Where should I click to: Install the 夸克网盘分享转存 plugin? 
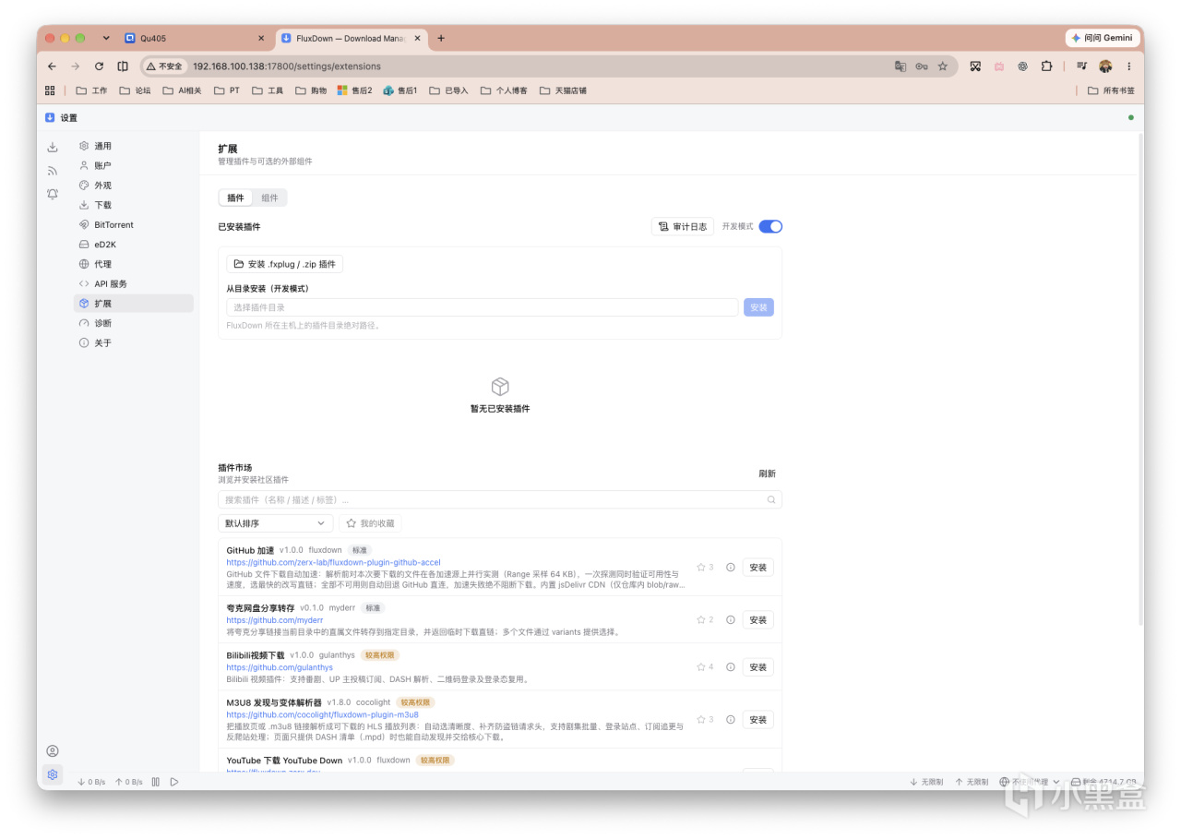point(758,620)
